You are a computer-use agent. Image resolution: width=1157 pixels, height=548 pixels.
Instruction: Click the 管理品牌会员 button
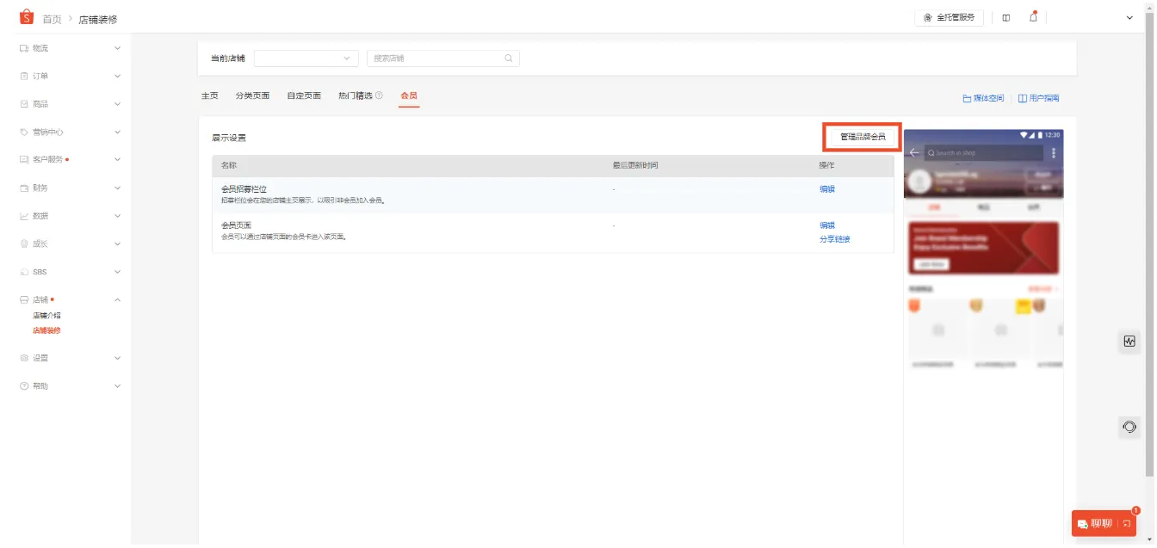[862, 136]
